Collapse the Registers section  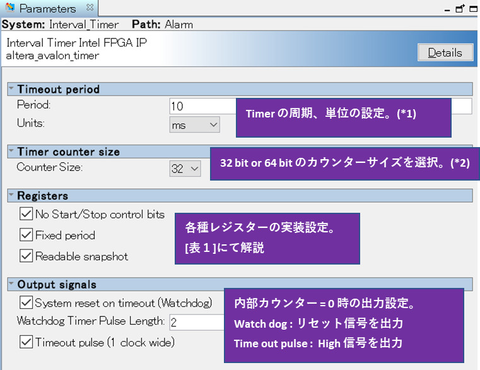[x=11, y=196]
